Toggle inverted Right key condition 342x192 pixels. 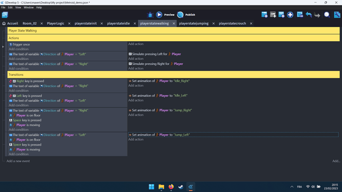10,81
